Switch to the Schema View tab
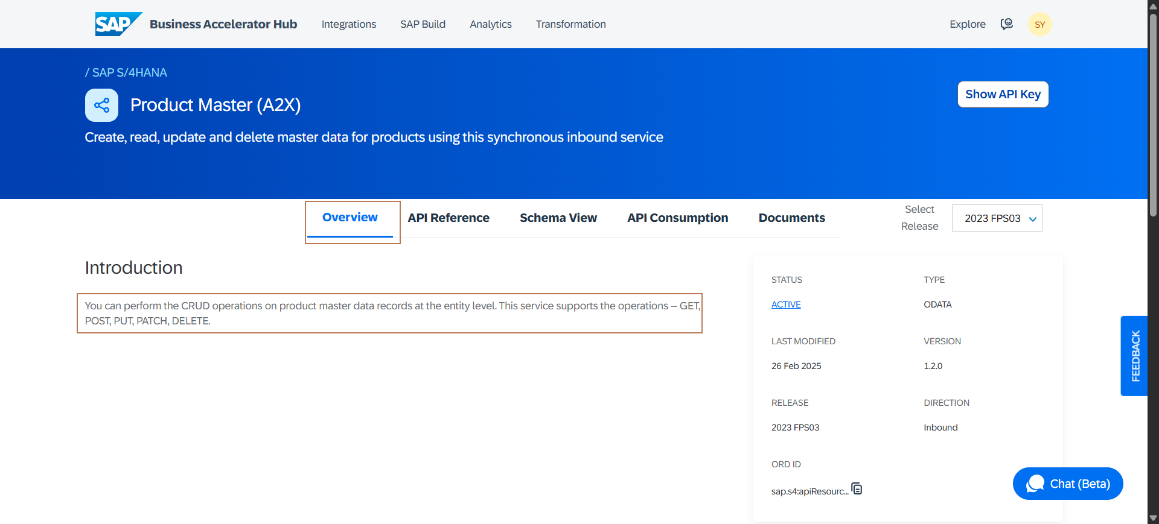This screenshot has width=1159, height=524. pos(558,218)
